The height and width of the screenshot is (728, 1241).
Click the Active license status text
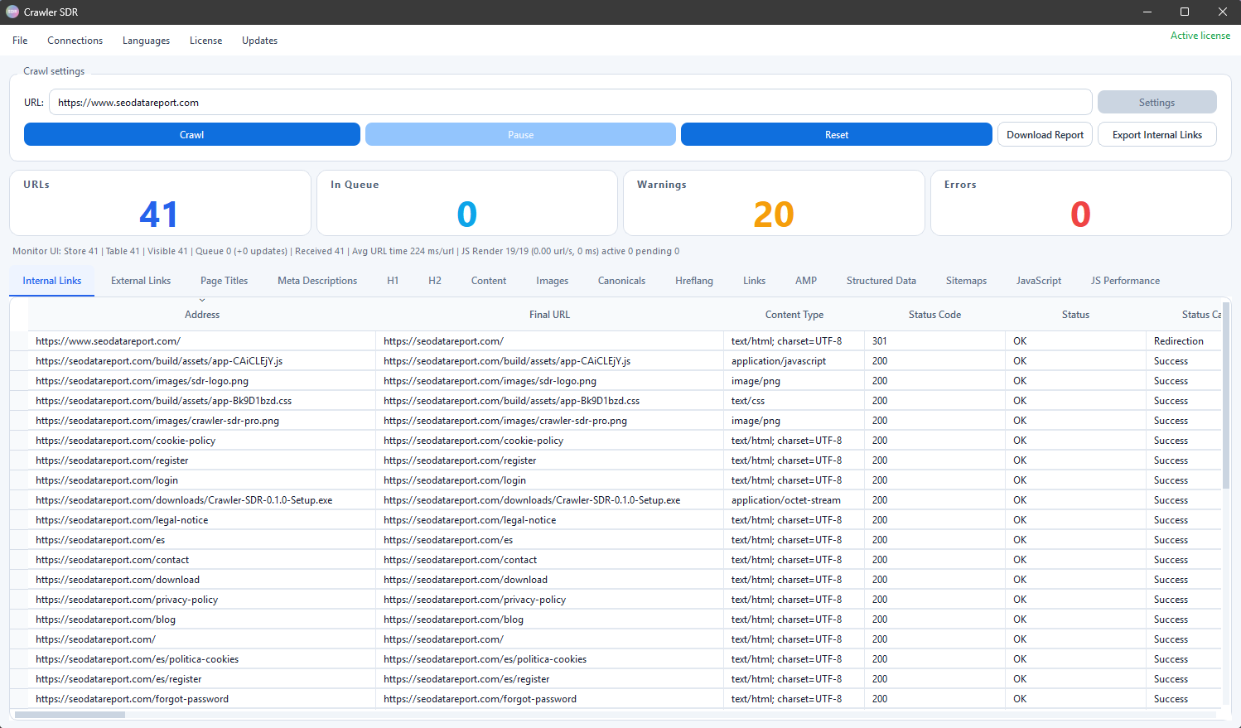(1200, 36)
